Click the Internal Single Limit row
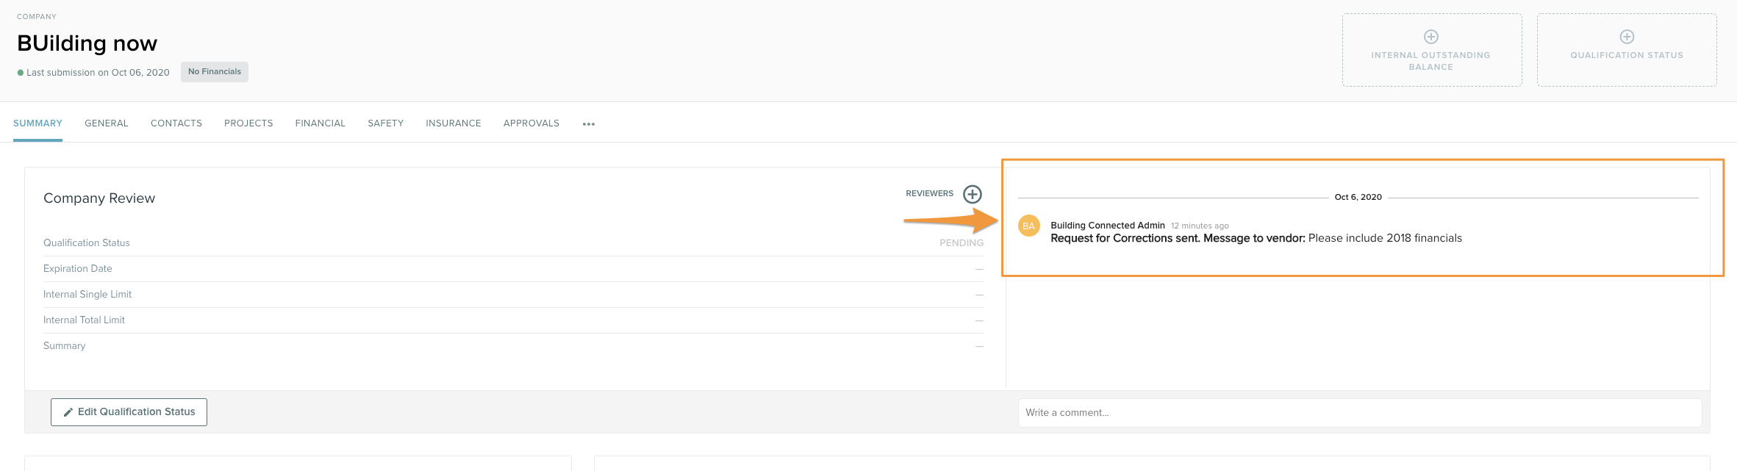This screenshot has width=1737, height=471. coord(87,295)
